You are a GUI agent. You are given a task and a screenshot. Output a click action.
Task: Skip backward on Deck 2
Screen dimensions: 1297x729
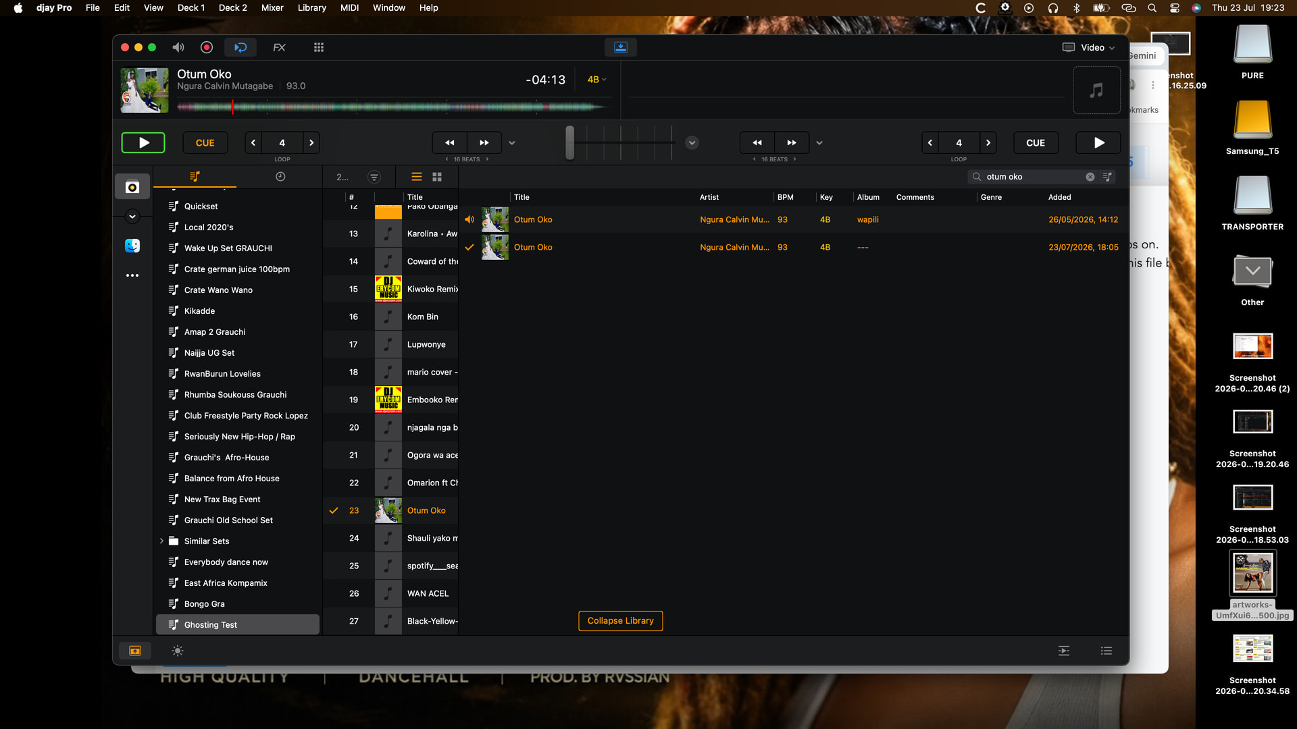pyautogui.click(x=757, y=142)
